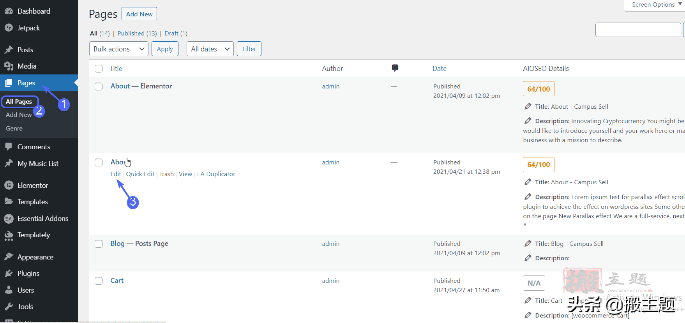685x323 pixels.
Task: Click the Jetpack sidebar icon
Action: tap(9, 28)
